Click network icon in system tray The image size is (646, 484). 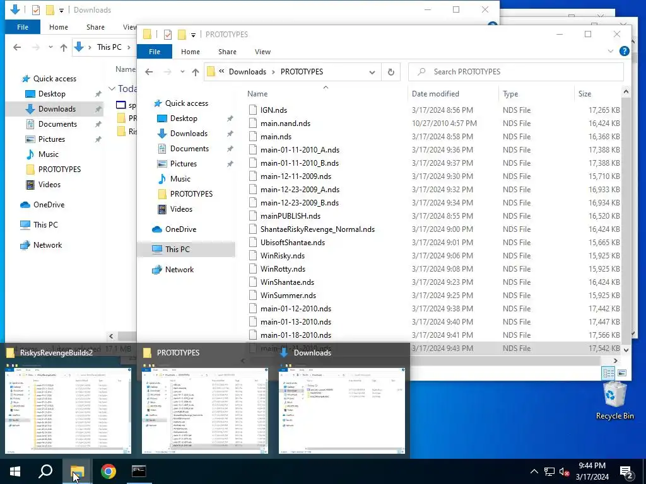[x=549, y=472]
